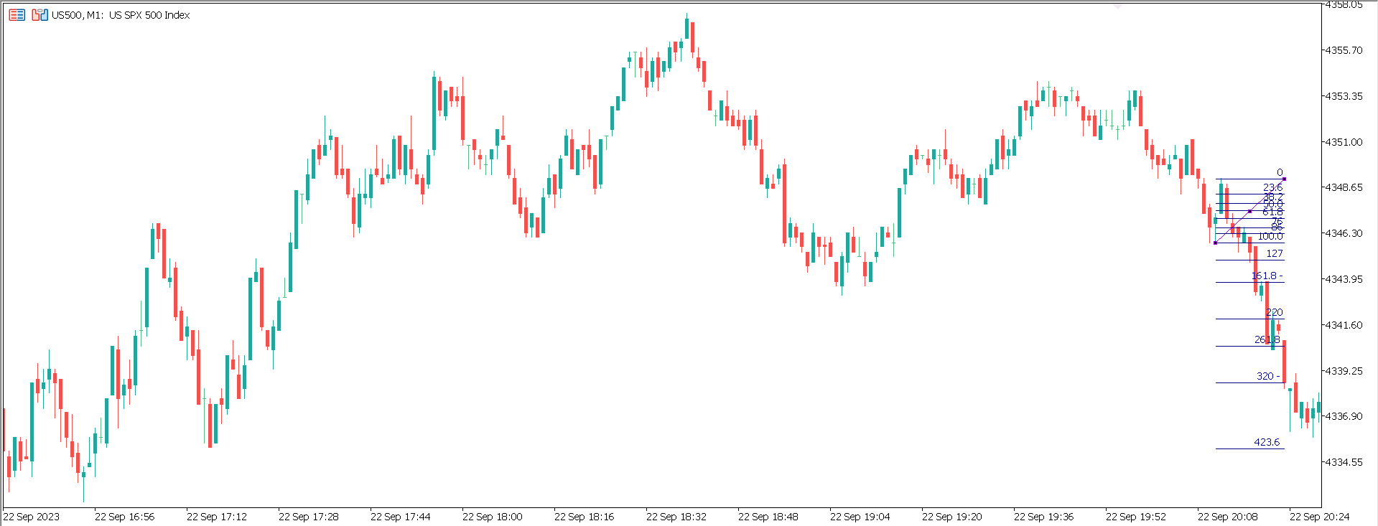Click the 22 Sep 20:24 time axis label
This screenshot has height=526, width=1378.
pos(1319,517)
